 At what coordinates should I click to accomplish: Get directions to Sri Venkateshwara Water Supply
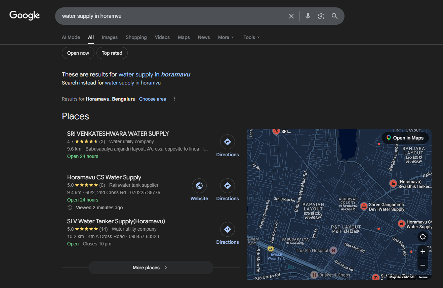tap(228, 142)
